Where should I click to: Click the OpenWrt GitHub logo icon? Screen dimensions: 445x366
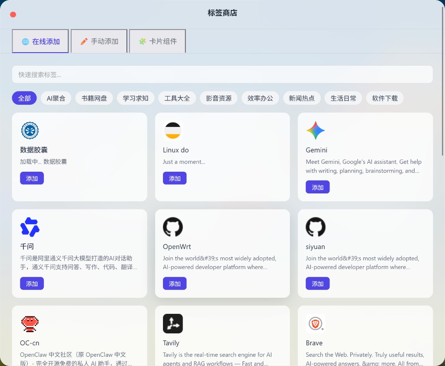coord(173,227)
